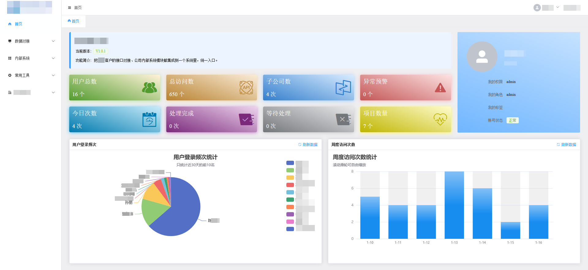Refresh data in 周度访问次数 panel

pos(566,144)
